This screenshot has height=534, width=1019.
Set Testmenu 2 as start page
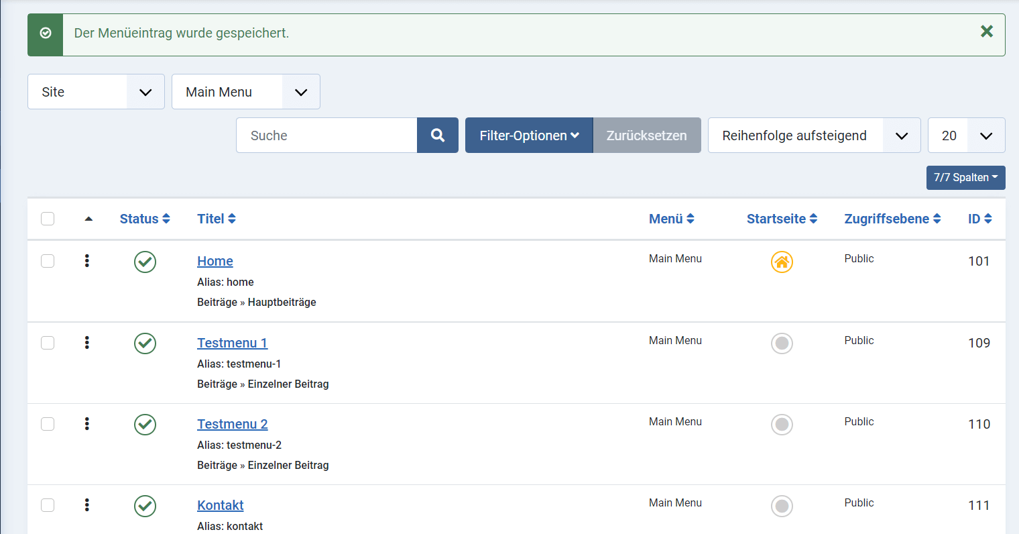coord(782,425)
